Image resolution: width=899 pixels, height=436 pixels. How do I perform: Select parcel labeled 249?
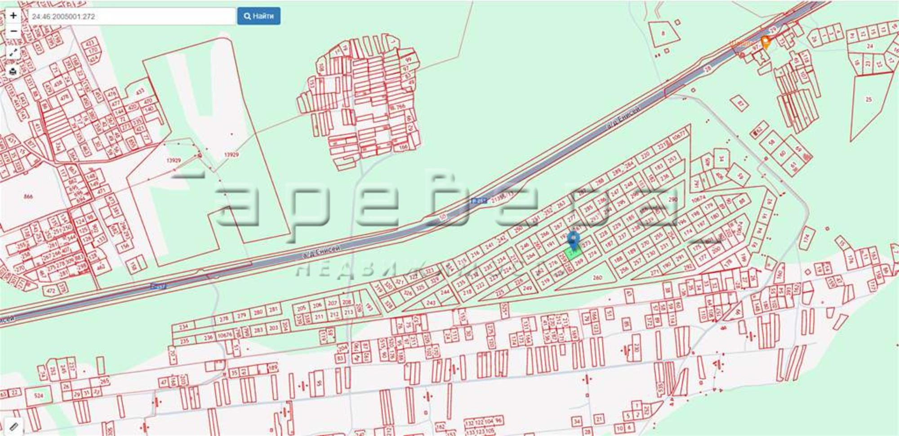pyautogui.click(x=527, y=288)
